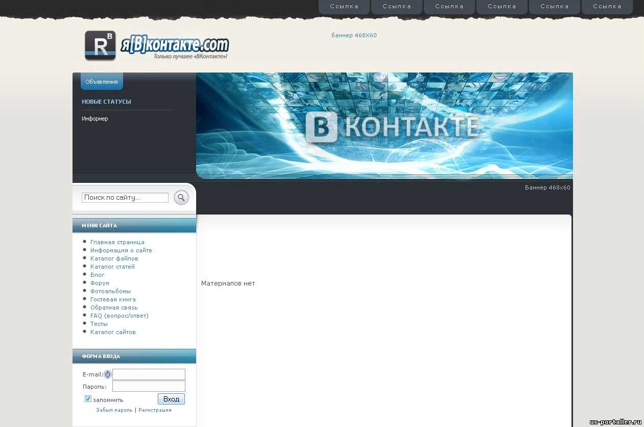Image resolution: width=644 pixels, height=427 pixels.
Task: Click the ВКонтакте logo in banner image
Action: (x=392, y=126)
